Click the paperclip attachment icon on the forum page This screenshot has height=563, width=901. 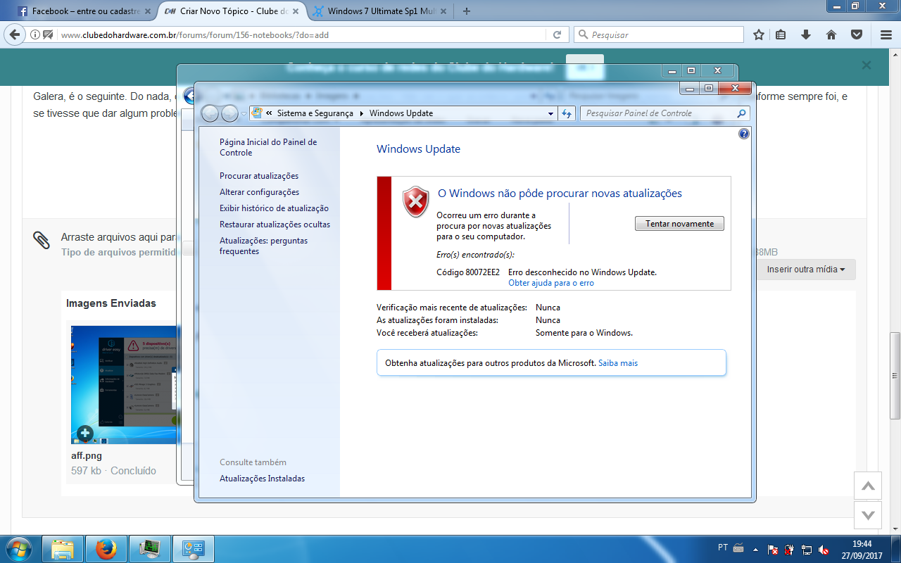point(42,240)
